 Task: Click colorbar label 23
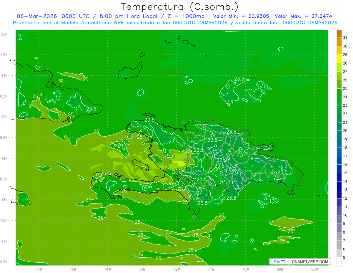click(345, 105)
